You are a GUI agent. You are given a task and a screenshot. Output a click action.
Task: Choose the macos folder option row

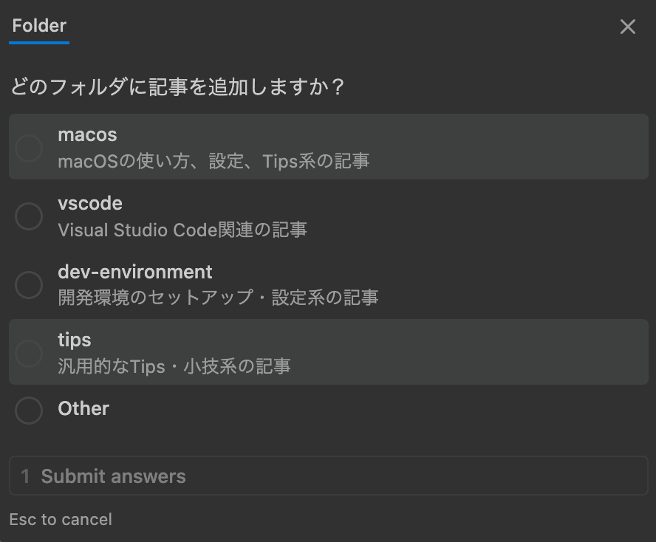[328, 147]
